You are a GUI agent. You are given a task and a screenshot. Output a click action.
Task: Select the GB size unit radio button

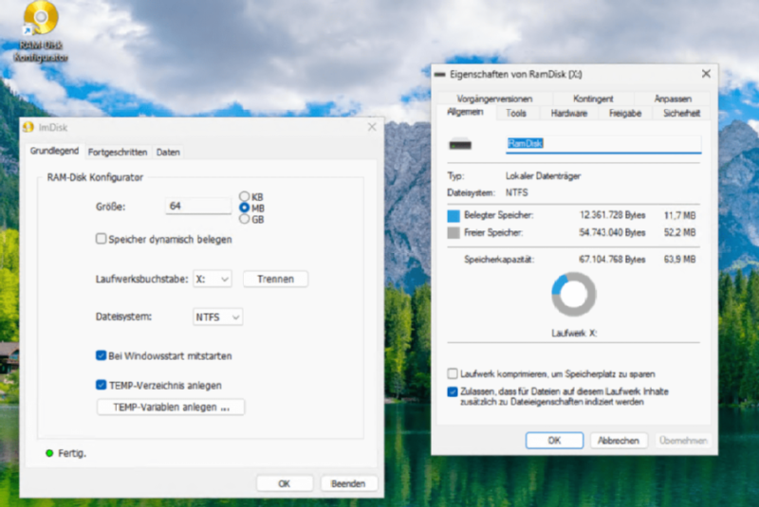[x=245, y=219]
